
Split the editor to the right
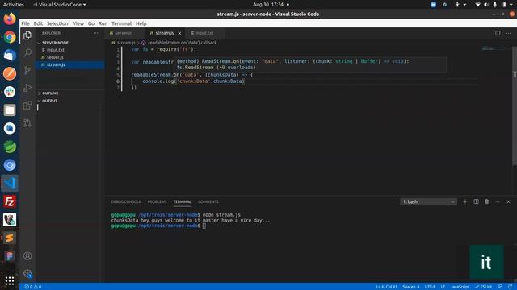coord(498,33)
